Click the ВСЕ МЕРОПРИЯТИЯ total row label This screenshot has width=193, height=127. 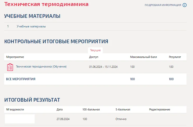pos(21,79)
